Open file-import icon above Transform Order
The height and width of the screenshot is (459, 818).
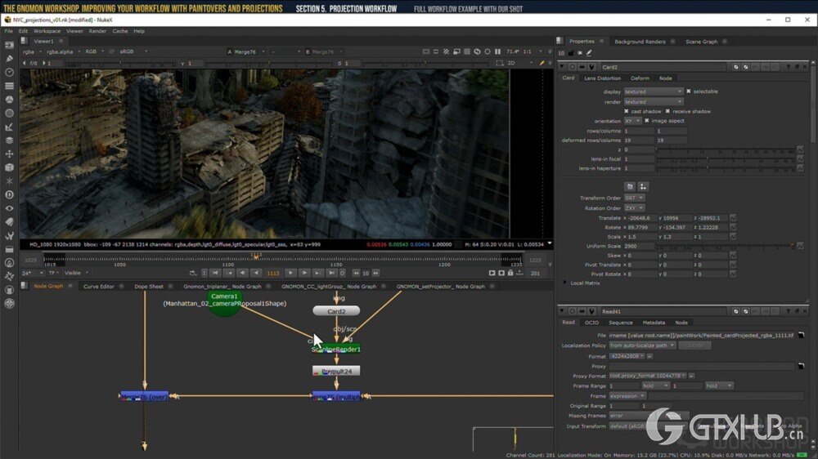[630, 186]
